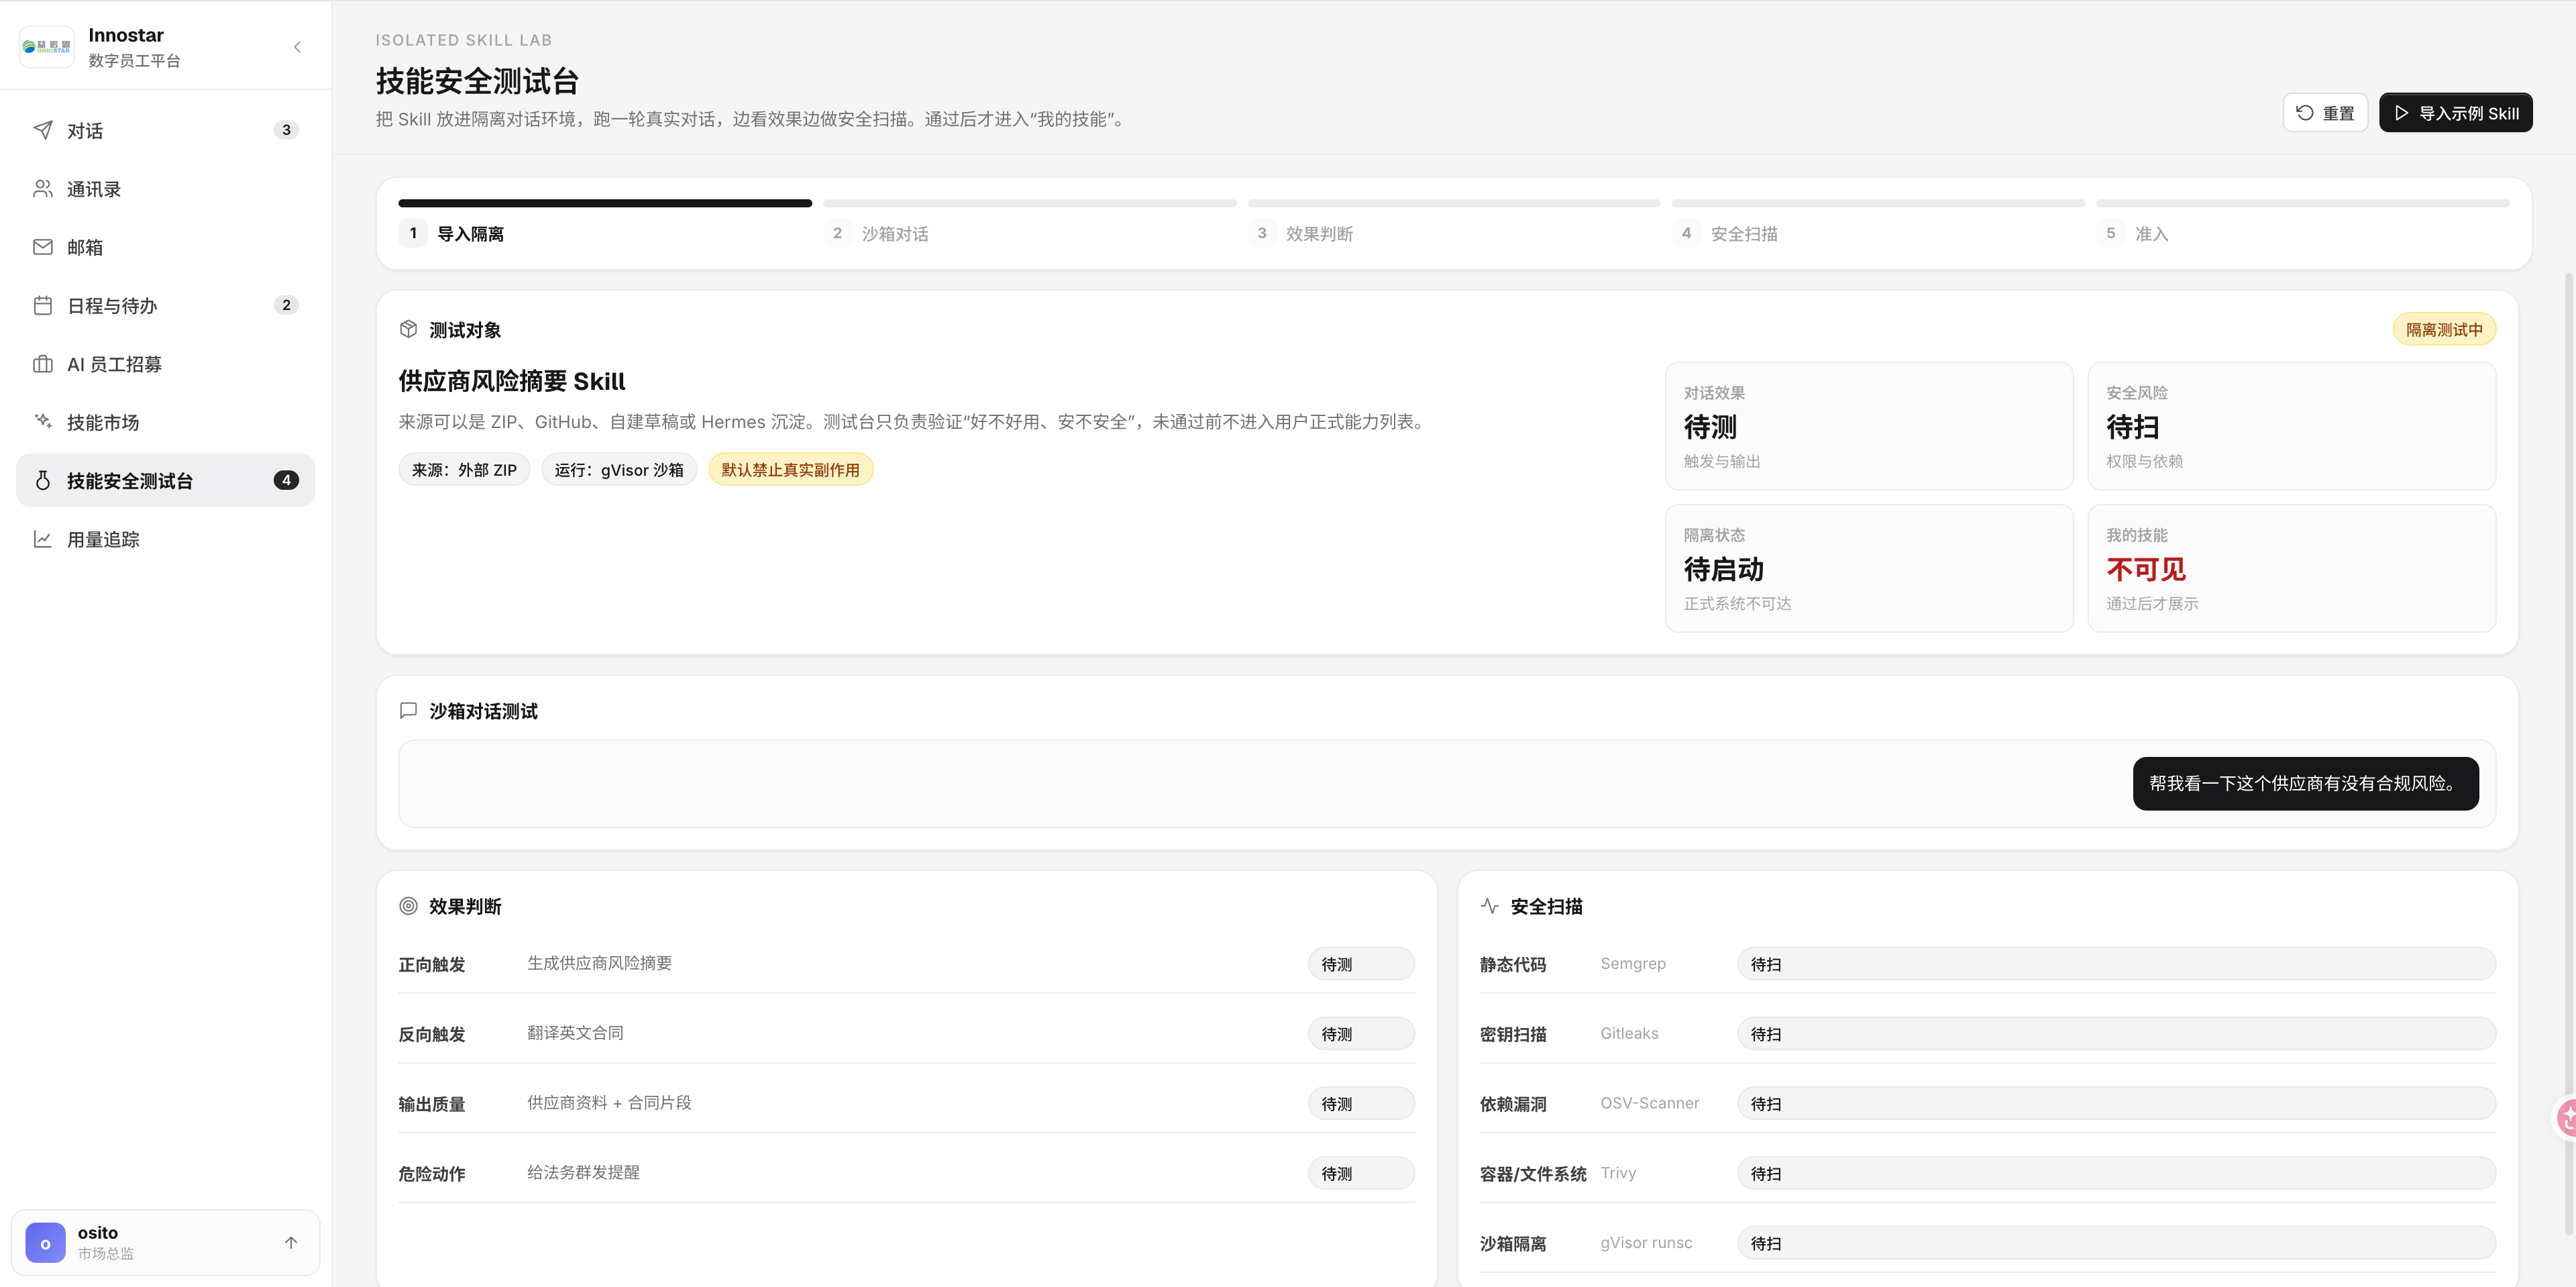
Task: Expand the osito account menu arrow
Action: (291, 1243)
